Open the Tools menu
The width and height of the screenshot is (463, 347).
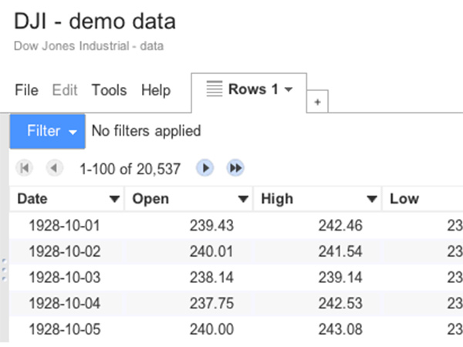coord(109,90)
